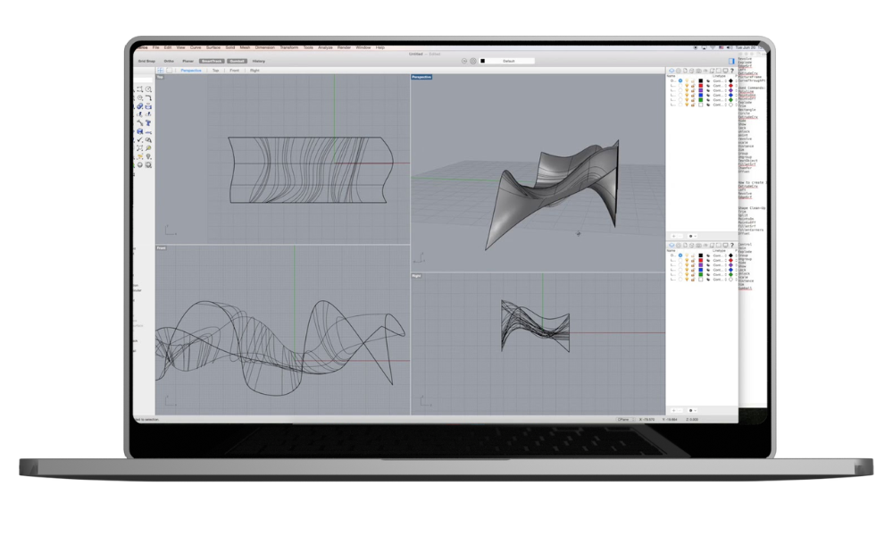Switch to the Front viewport tab
893x536 pixels.
click(x=234, y=70)
